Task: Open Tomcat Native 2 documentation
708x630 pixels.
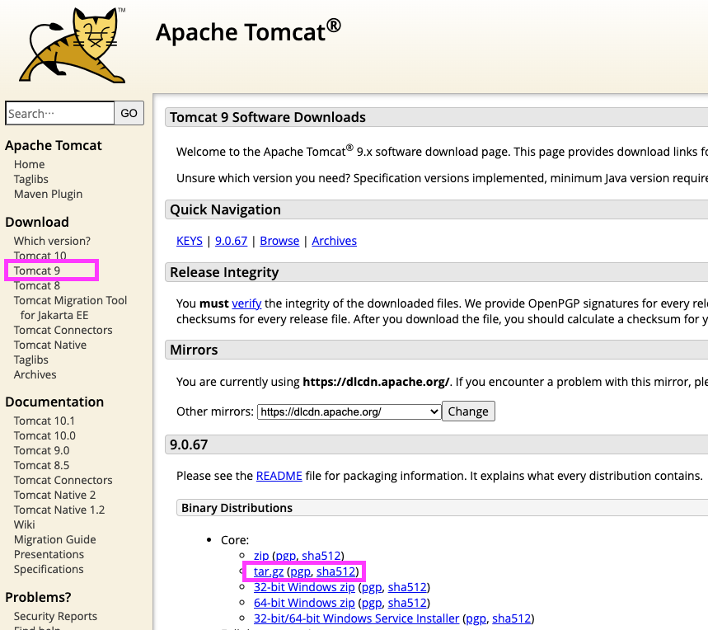Action: pyautogui.click(x=54, y=496)
